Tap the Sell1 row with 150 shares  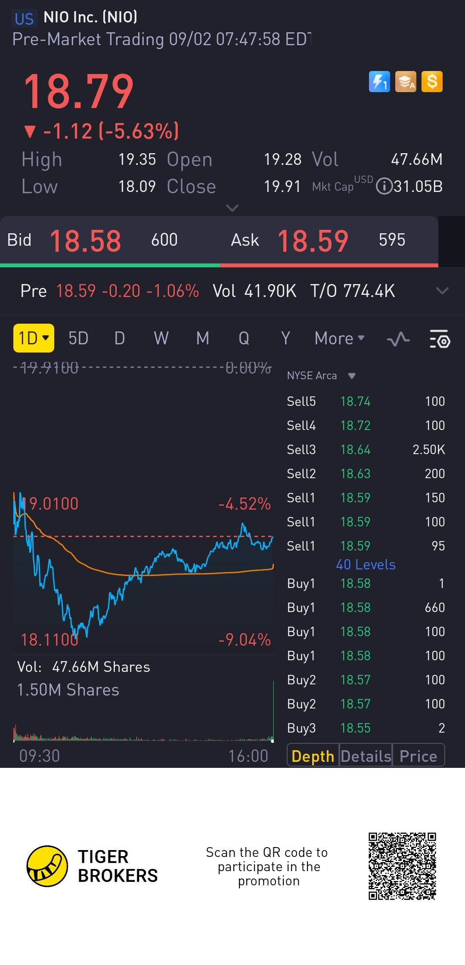click(366, 498)
